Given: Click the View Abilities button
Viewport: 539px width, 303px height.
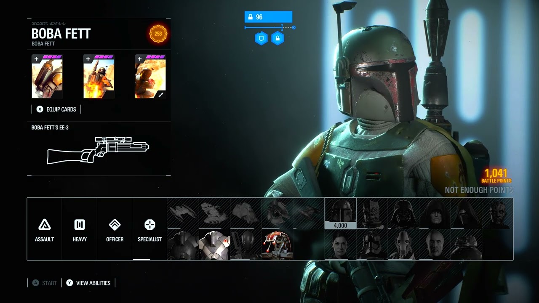Looking at the screenshot, I should [x=88, y=283].
